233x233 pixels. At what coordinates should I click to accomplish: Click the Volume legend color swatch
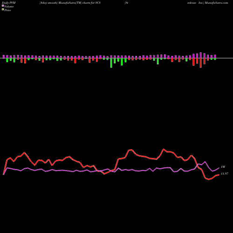[x=3, y=6]
